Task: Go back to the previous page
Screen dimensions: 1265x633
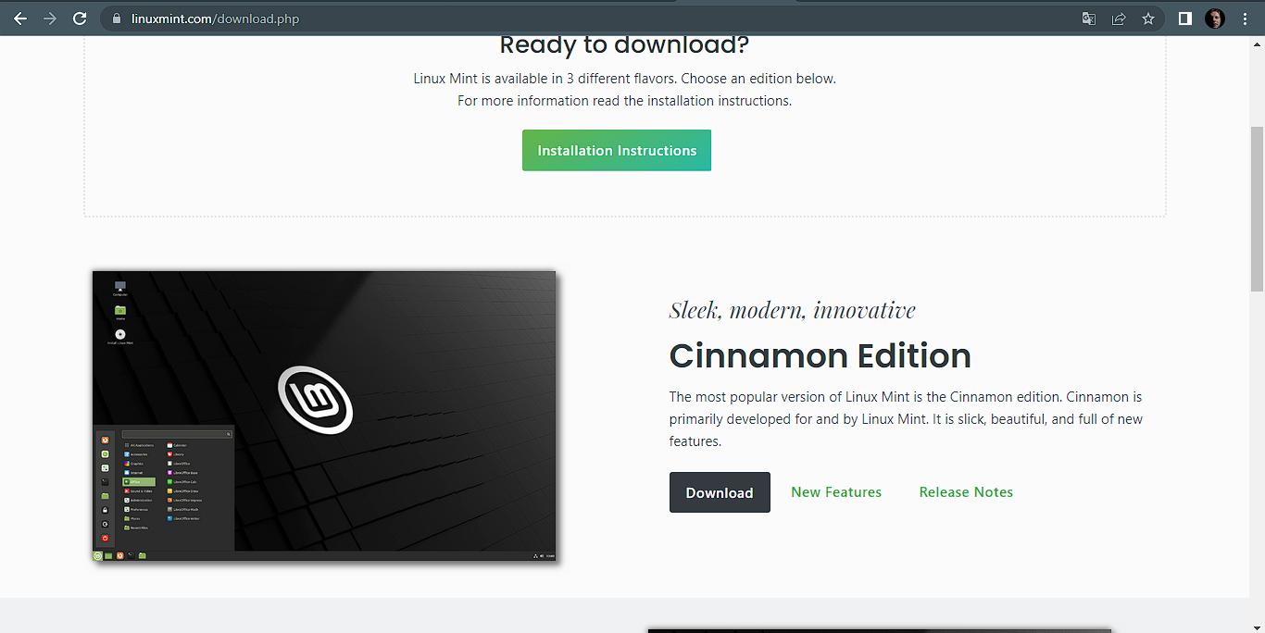Action: tap(20, 19)
